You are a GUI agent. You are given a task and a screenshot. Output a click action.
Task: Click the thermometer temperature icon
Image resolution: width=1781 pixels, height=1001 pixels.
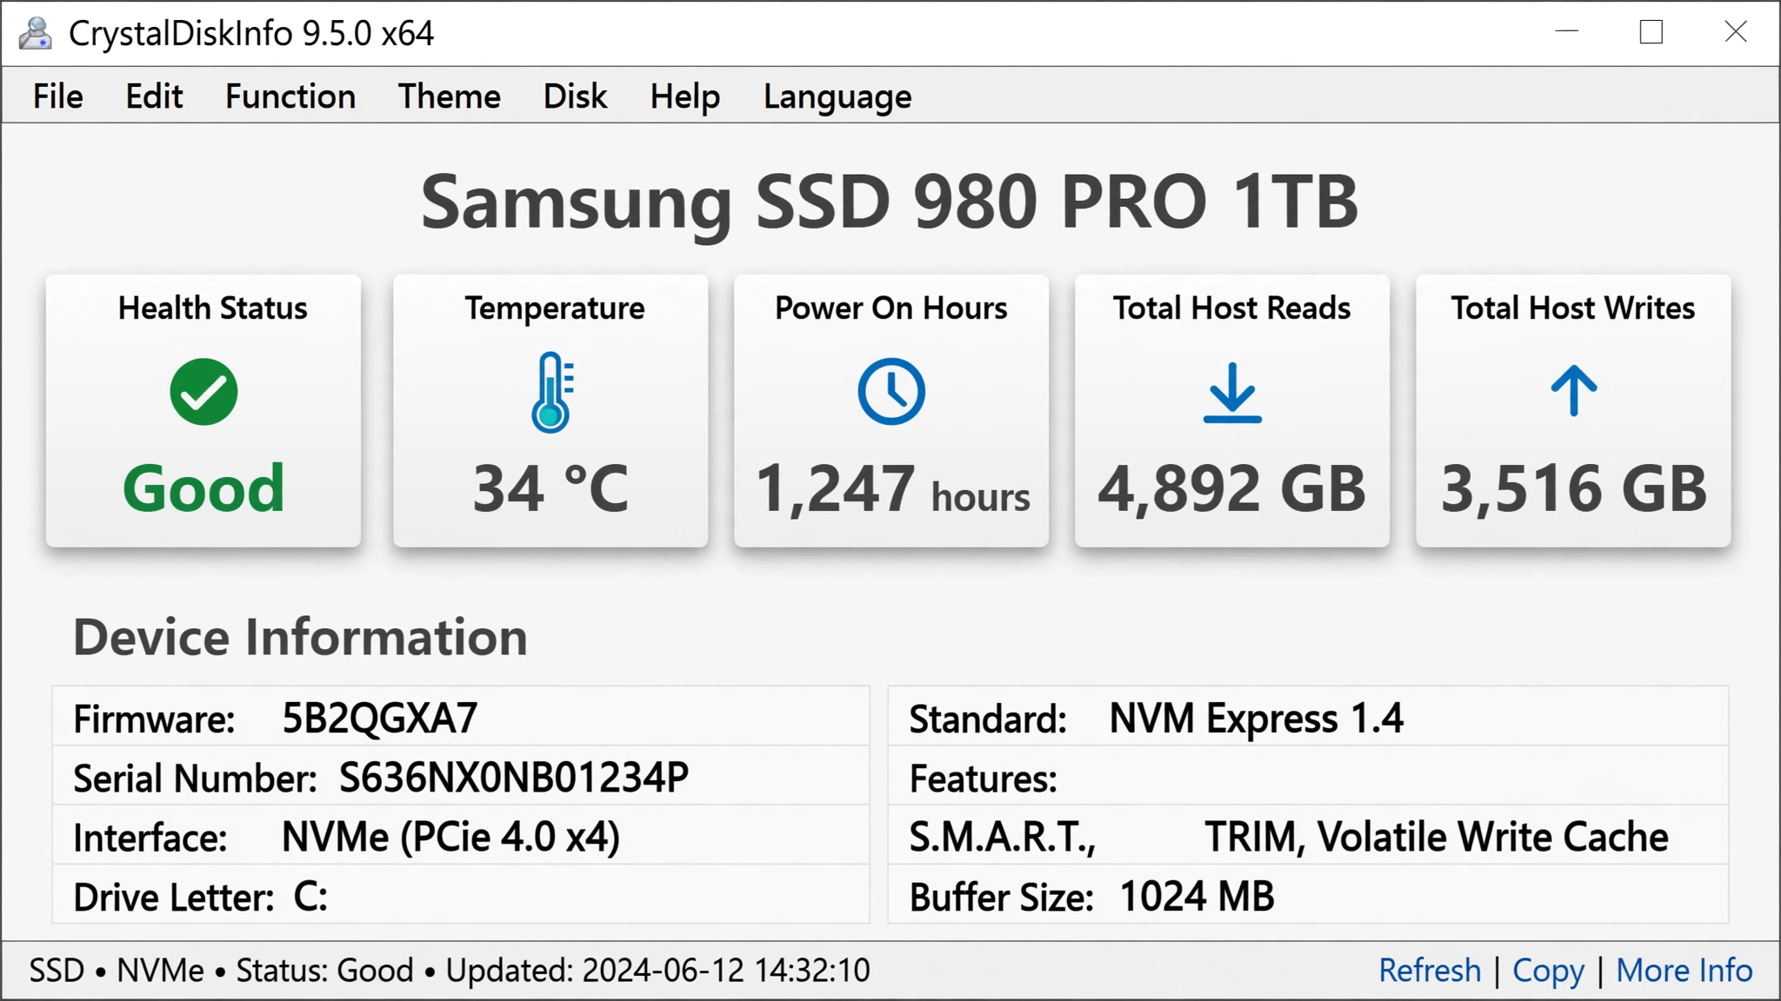(552, 392)
